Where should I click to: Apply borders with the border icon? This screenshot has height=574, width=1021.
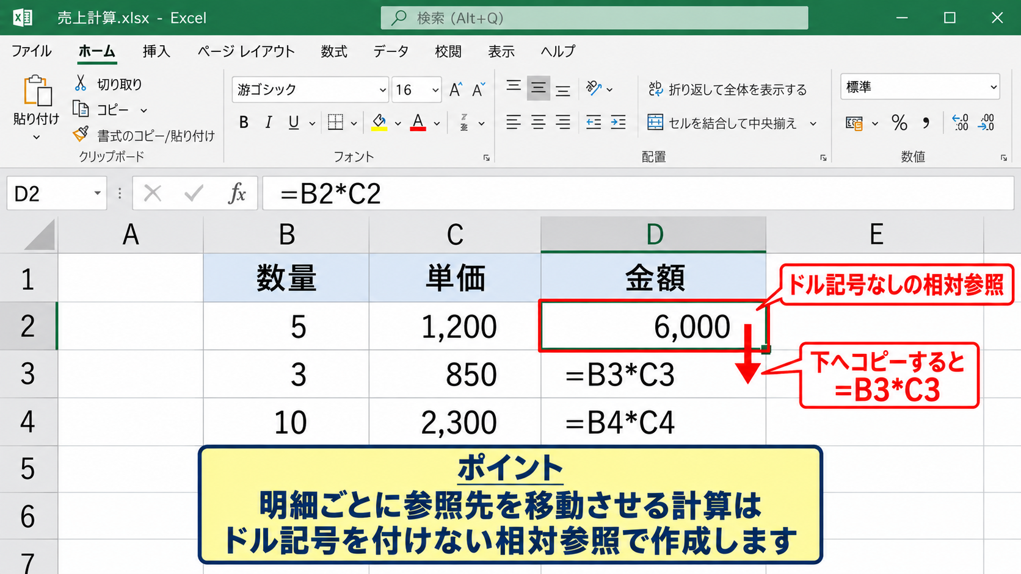[335, 123]
